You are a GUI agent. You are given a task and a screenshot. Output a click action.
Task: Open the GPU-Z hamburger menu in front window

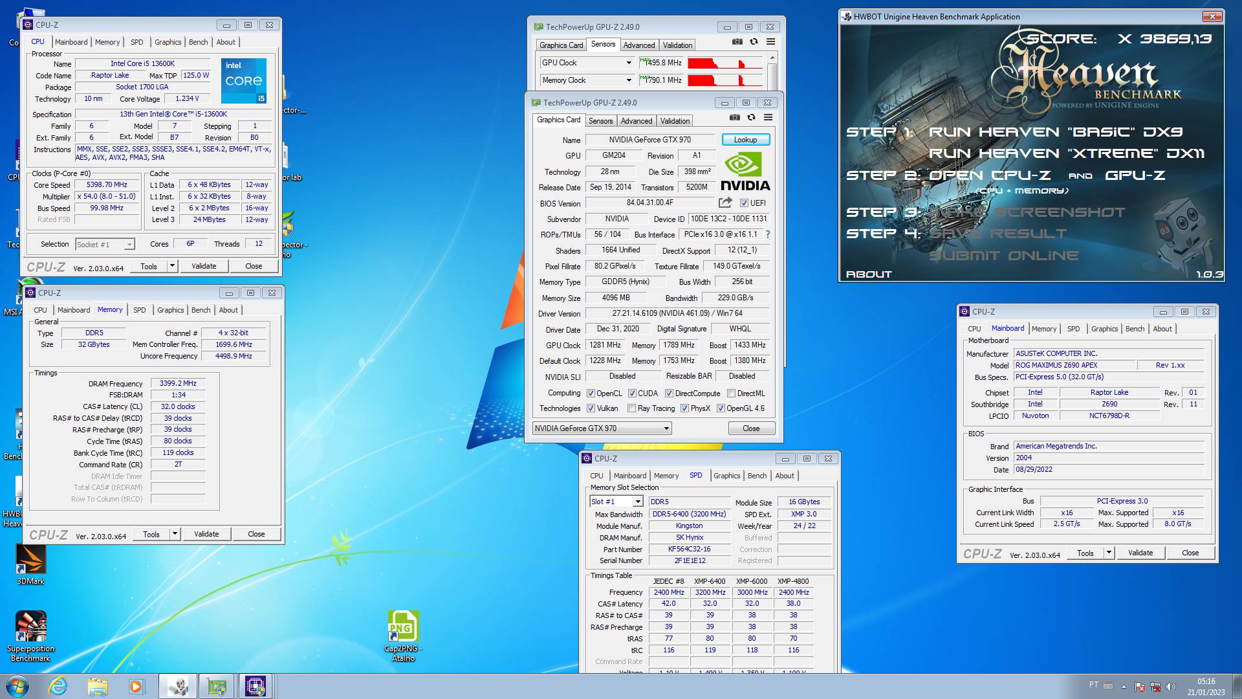pos(768,118)
